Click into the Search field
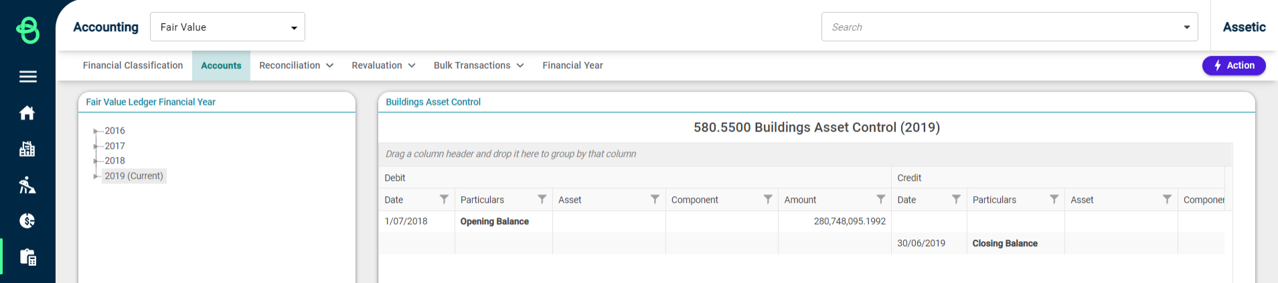 coord(1002,27)
